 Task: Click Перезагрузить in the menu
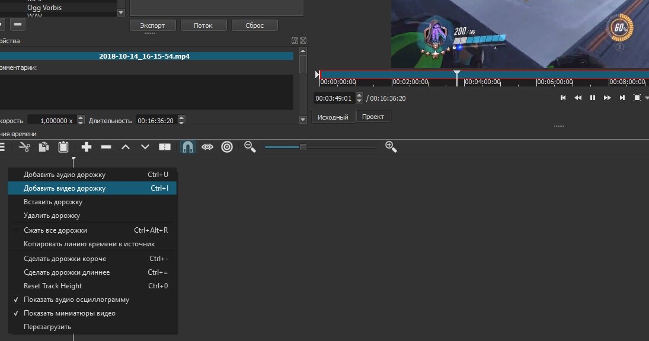click(x=92, y=327)
